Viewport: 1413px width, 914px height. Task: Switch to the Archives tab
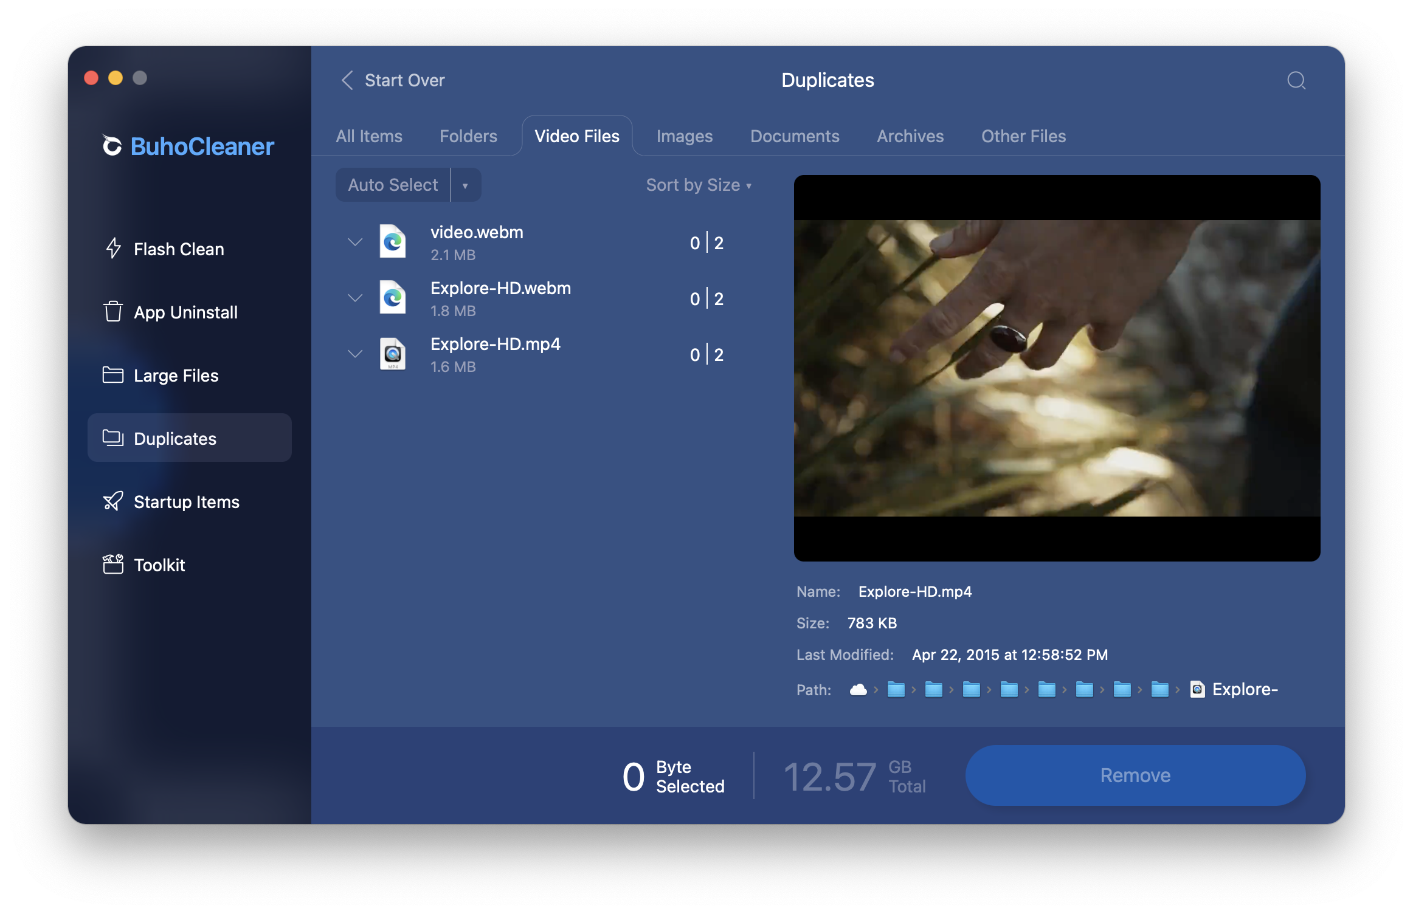910,136
